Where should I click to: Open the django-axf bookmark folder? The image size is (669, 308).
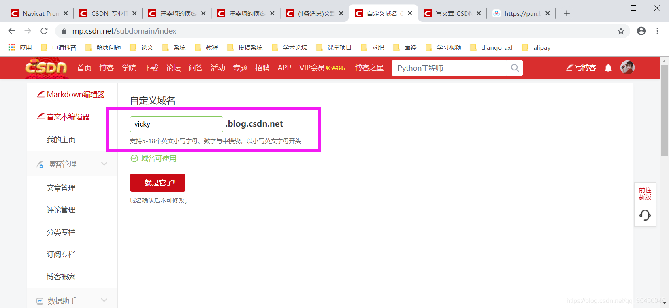pos(492,47)
